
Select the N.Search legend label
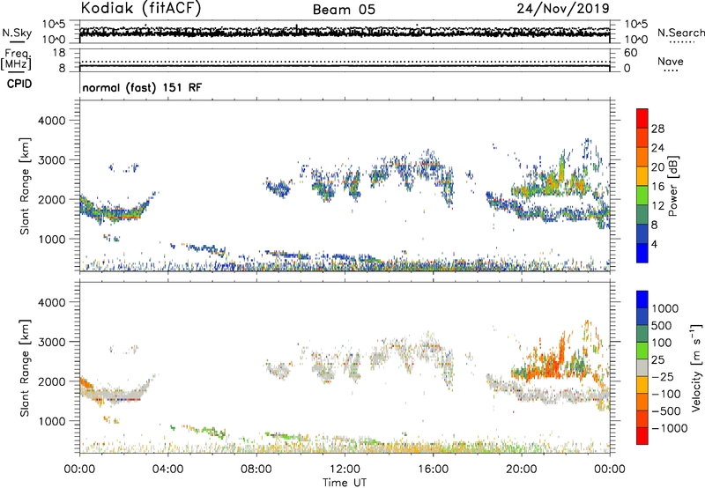[x=681, y=33]
